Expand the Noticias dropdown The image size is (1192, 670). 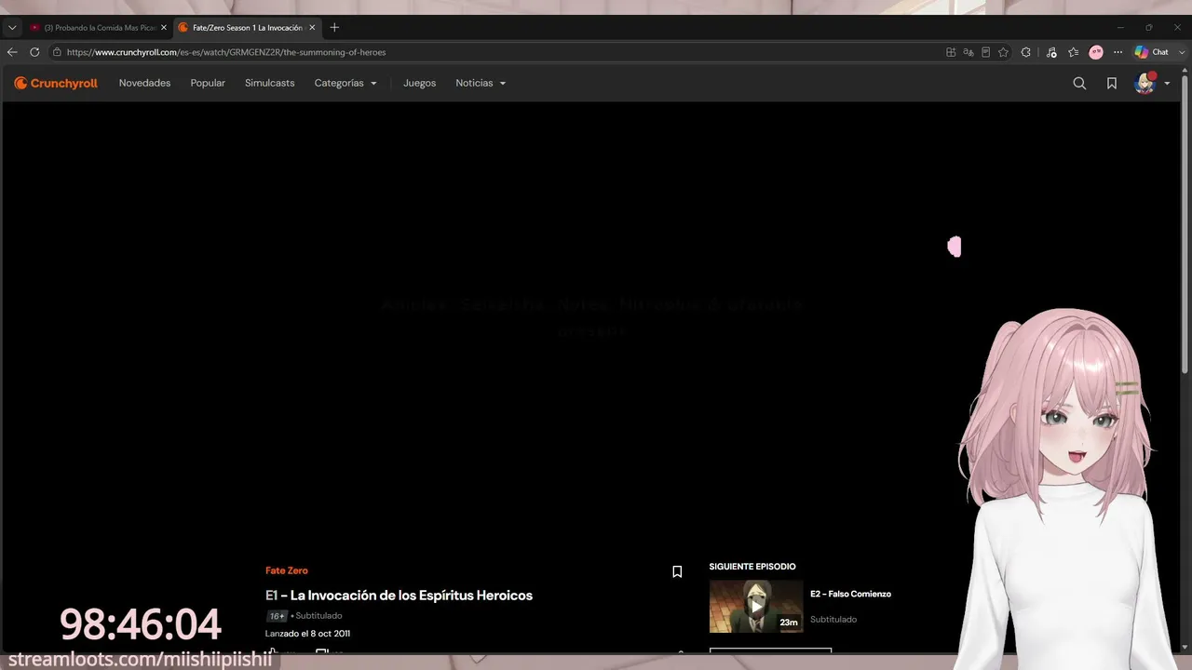pyautogui.click(x=481, y=83)
